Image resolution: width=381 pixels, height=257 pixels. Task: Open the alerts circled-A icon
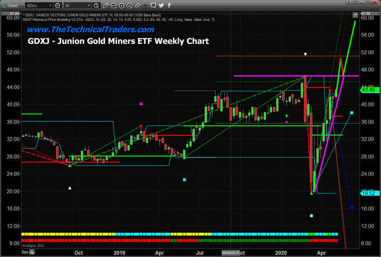130,5
